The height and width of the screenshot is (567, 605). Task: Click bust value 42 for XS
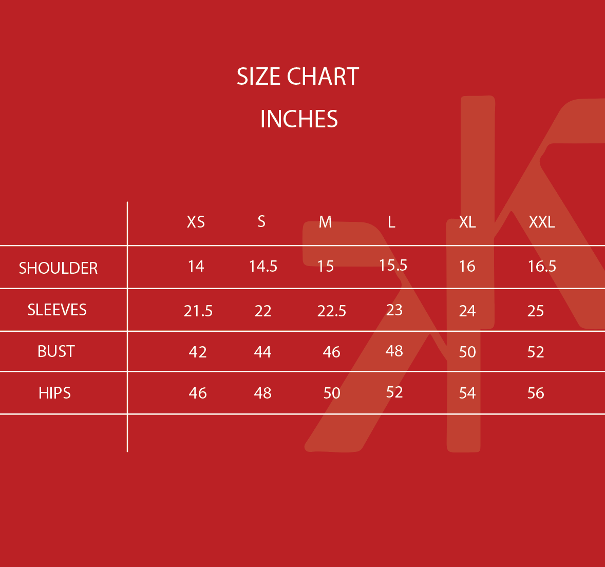coord(198,352)
